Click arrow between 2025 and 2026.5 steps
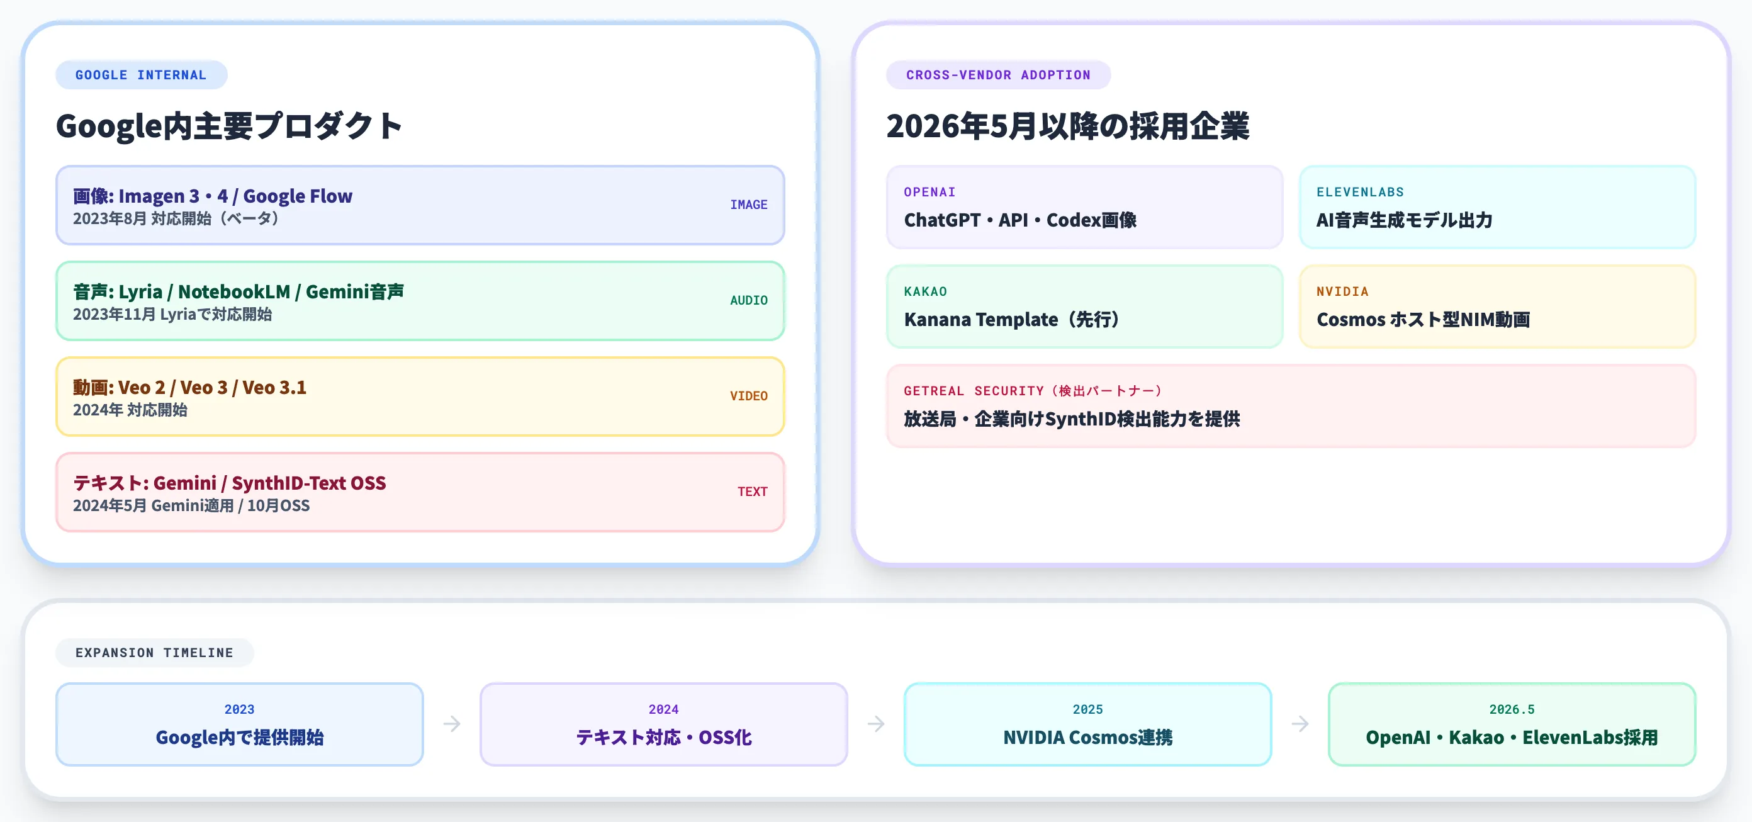The height and width of the screenshot is (822, 1752). click(1300, 723)
